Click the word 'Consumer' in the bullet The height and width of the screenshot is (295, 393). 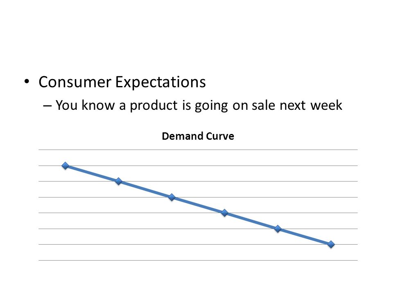pos(75,82)
